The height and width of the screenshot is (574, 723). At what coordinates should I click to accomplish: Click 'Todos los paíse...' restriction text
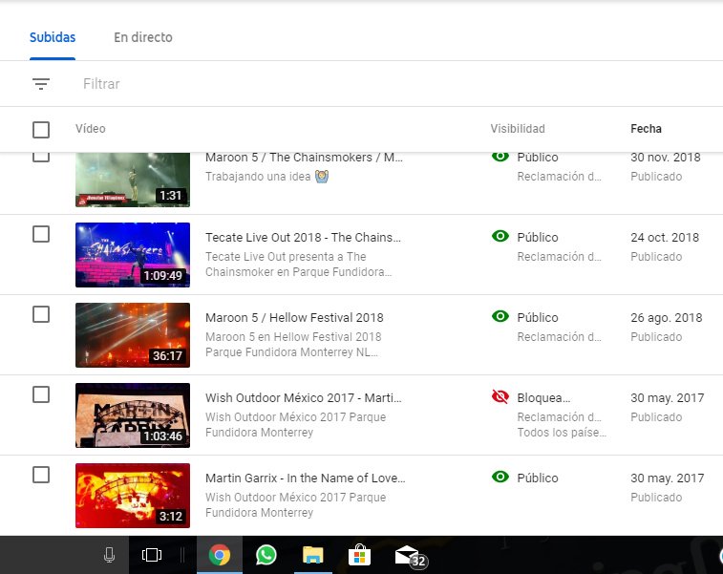coord(562,433)
